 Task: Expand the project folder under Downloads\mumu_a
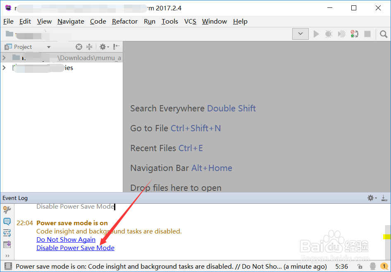(4, 58)
